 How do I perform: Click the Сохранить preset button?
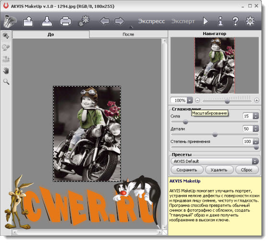tap(187, 170)
